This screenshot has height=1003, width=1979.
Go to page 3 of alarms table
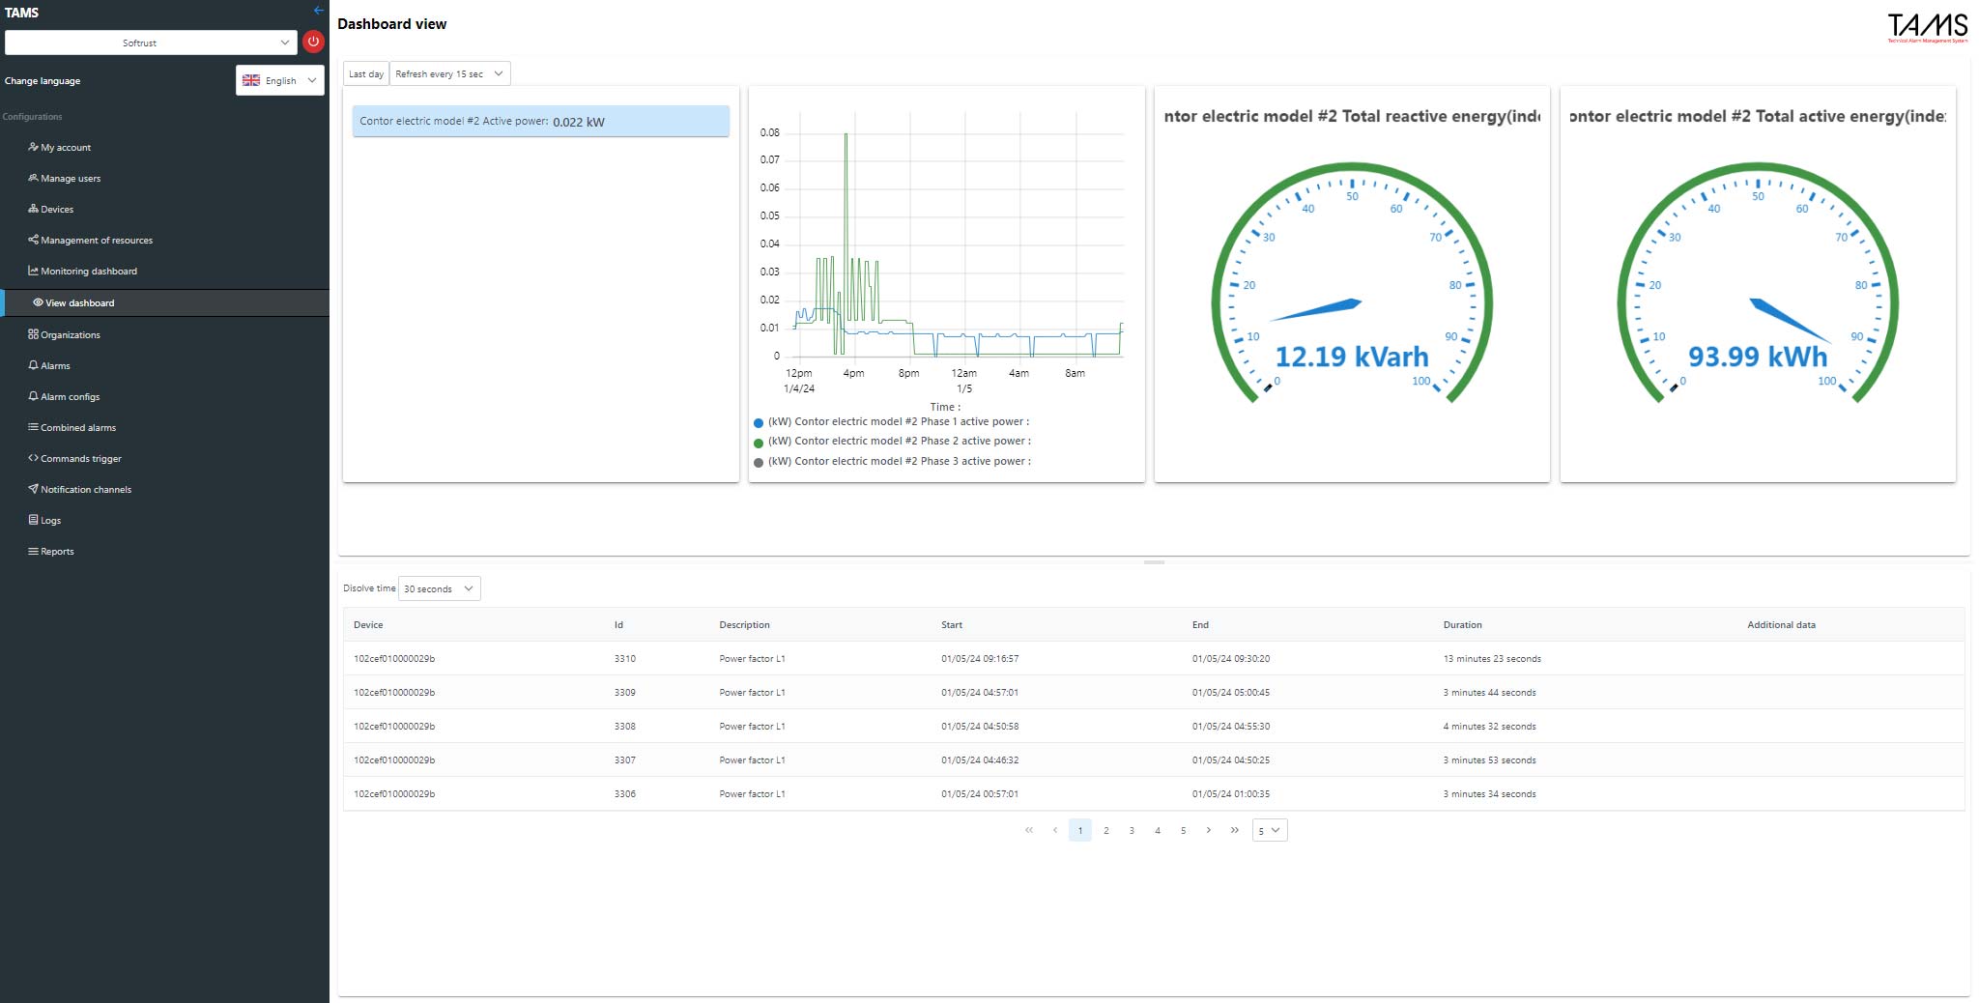1132,830
